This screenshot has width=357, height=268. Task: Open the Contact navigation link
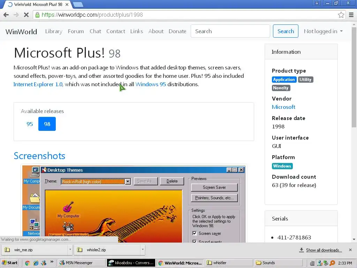tap(116, 31)
